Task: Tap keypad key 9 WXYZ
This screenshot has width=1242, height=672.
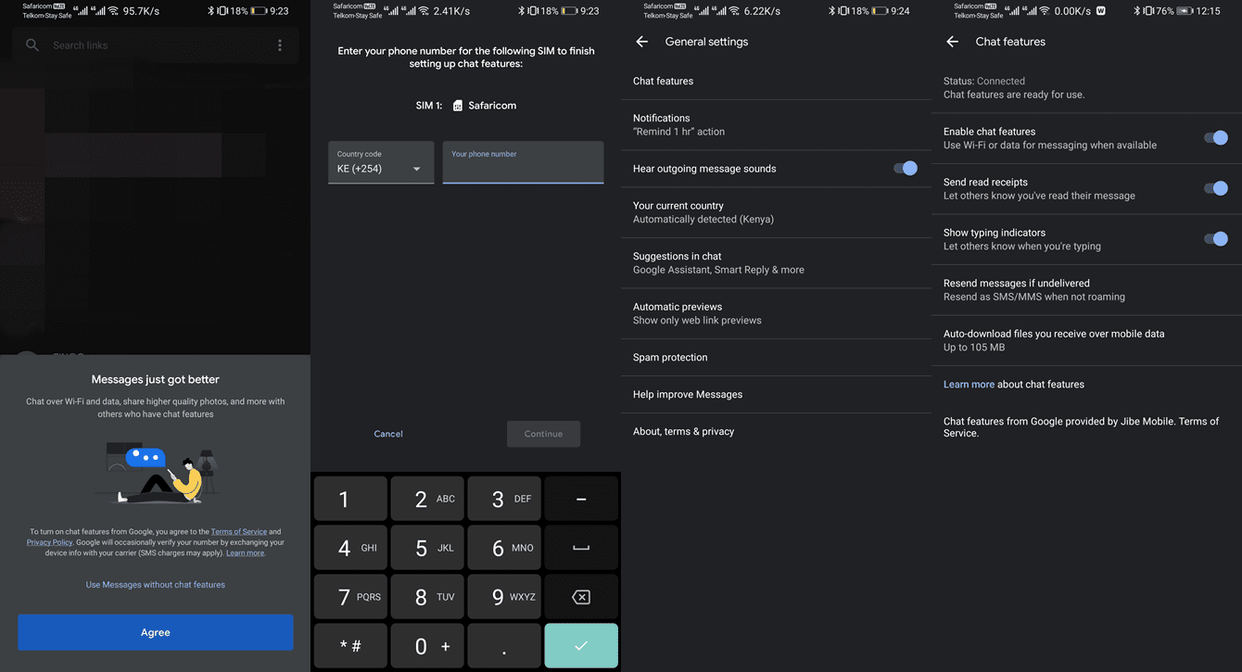Action: (504, 597)
